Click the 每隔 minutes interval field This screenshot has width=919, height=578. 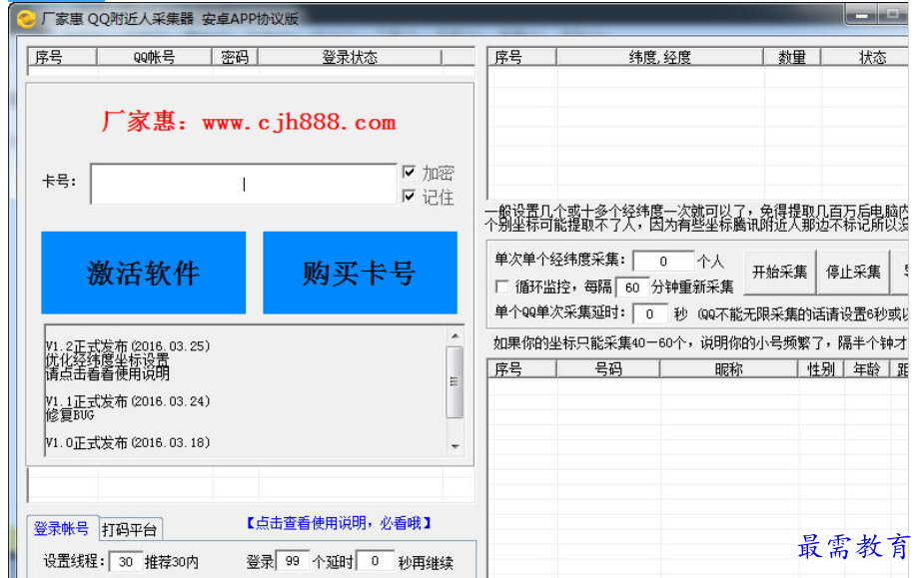(631, 288)
